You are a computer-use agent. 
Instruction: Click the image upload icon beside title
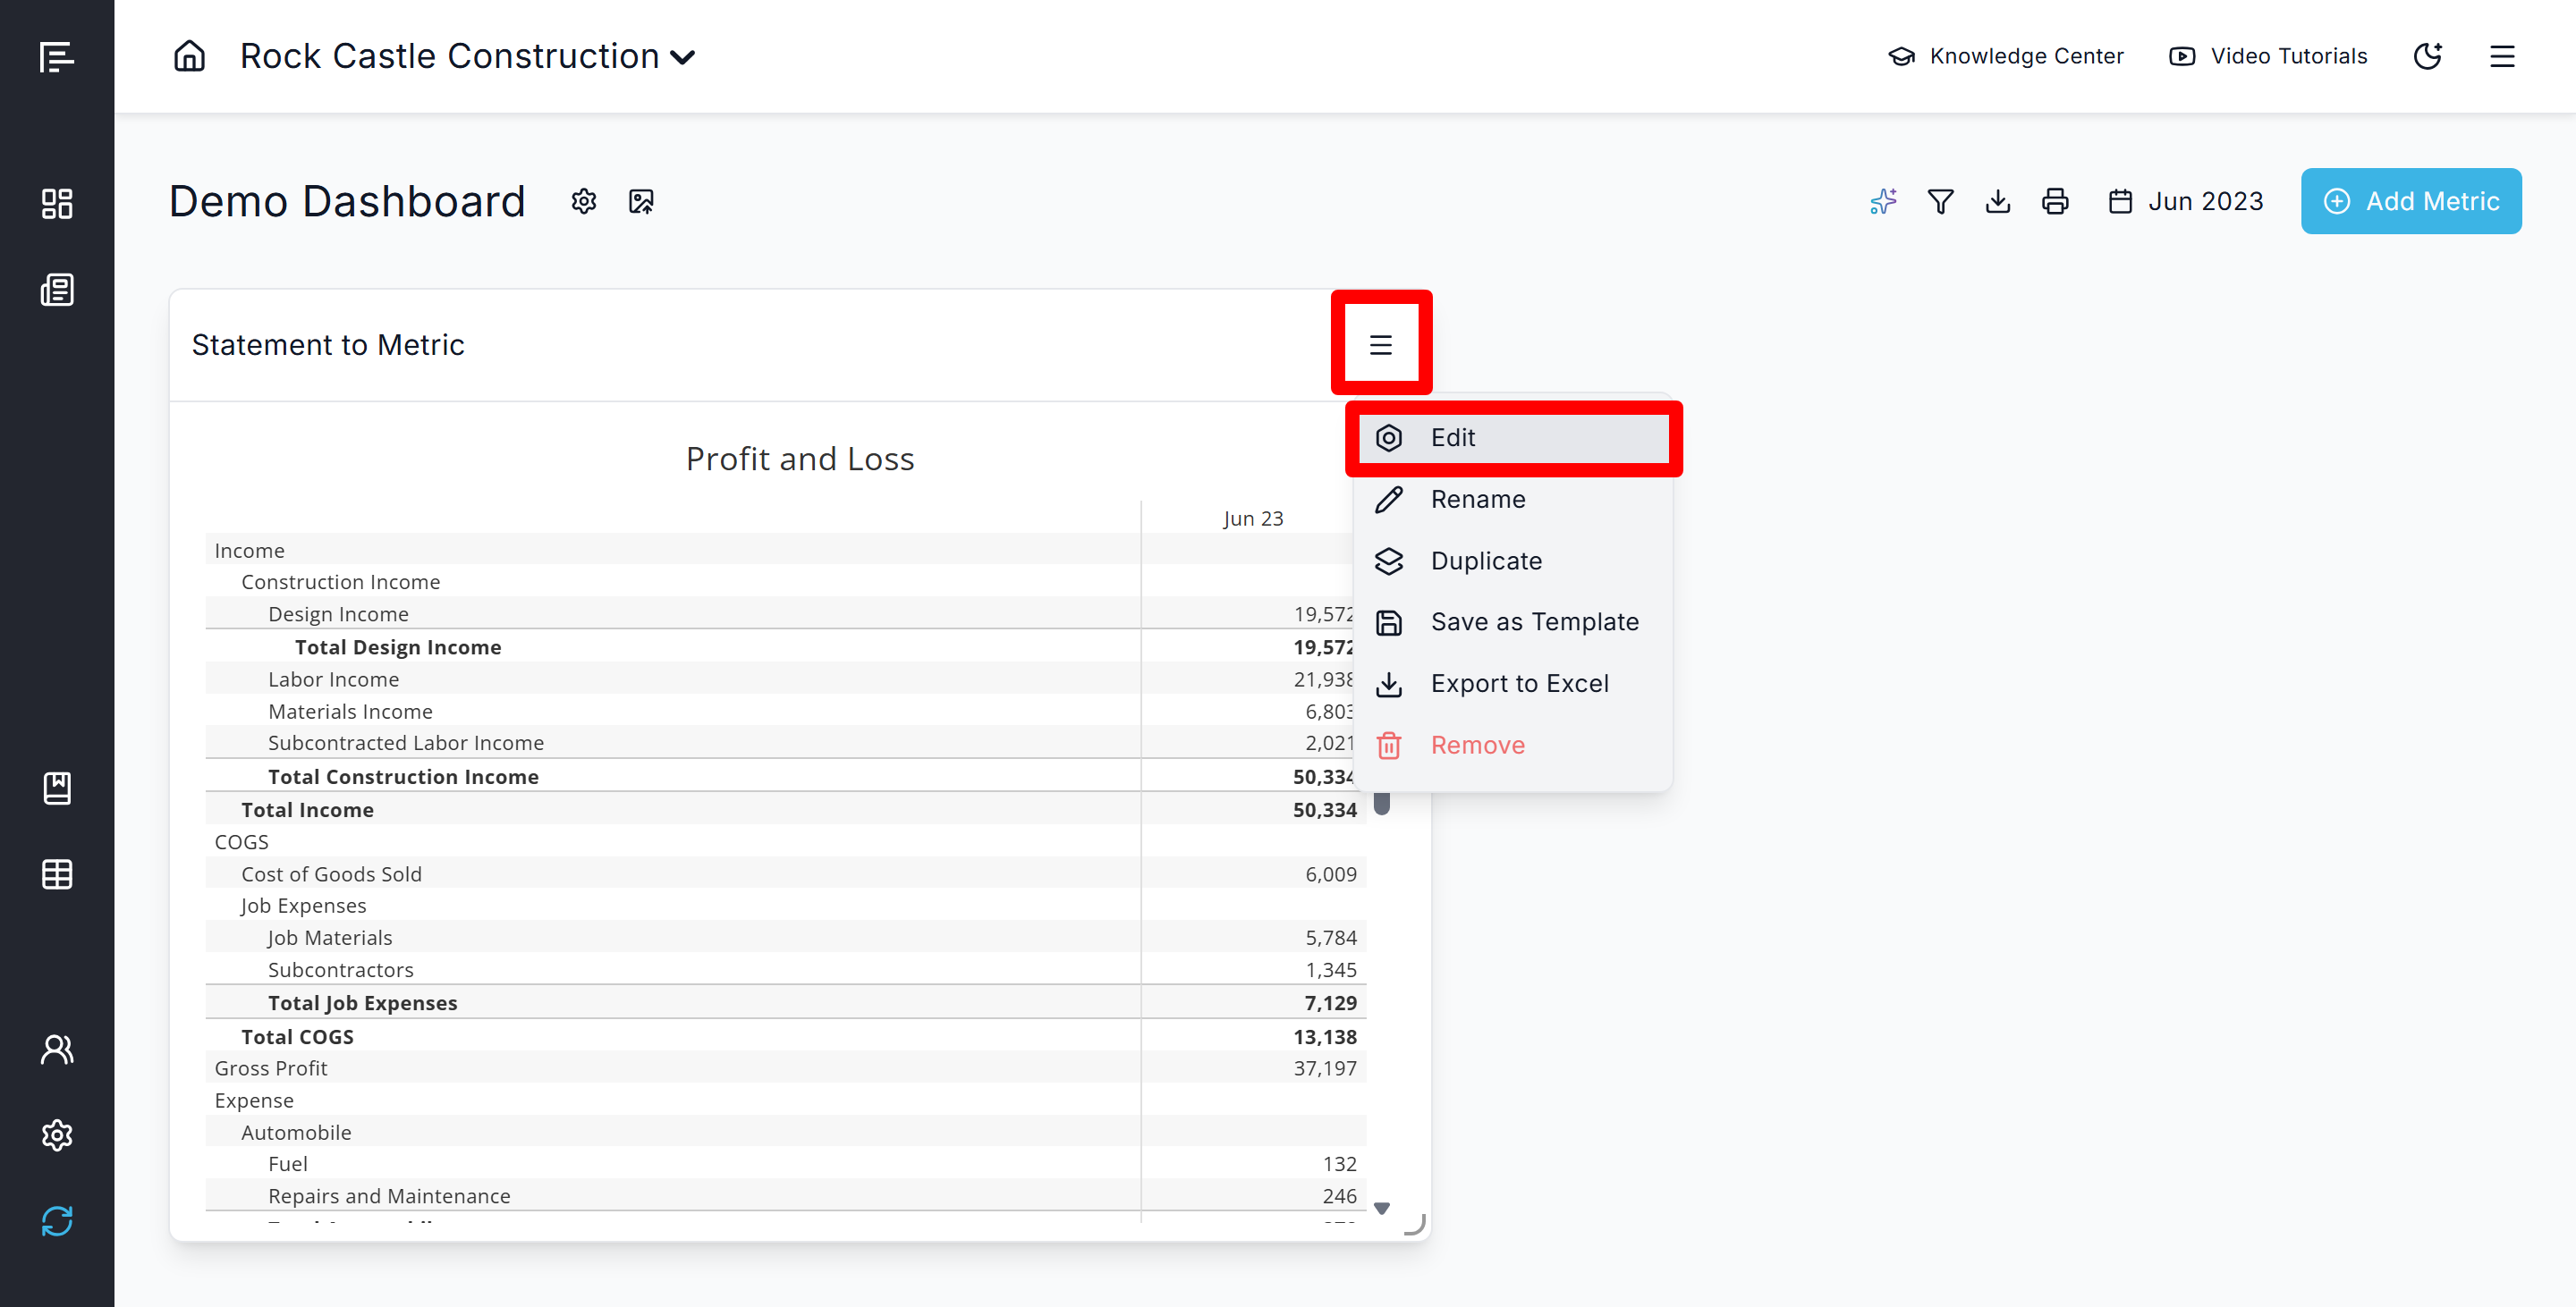pyautogui.click(x=641, y=201)
